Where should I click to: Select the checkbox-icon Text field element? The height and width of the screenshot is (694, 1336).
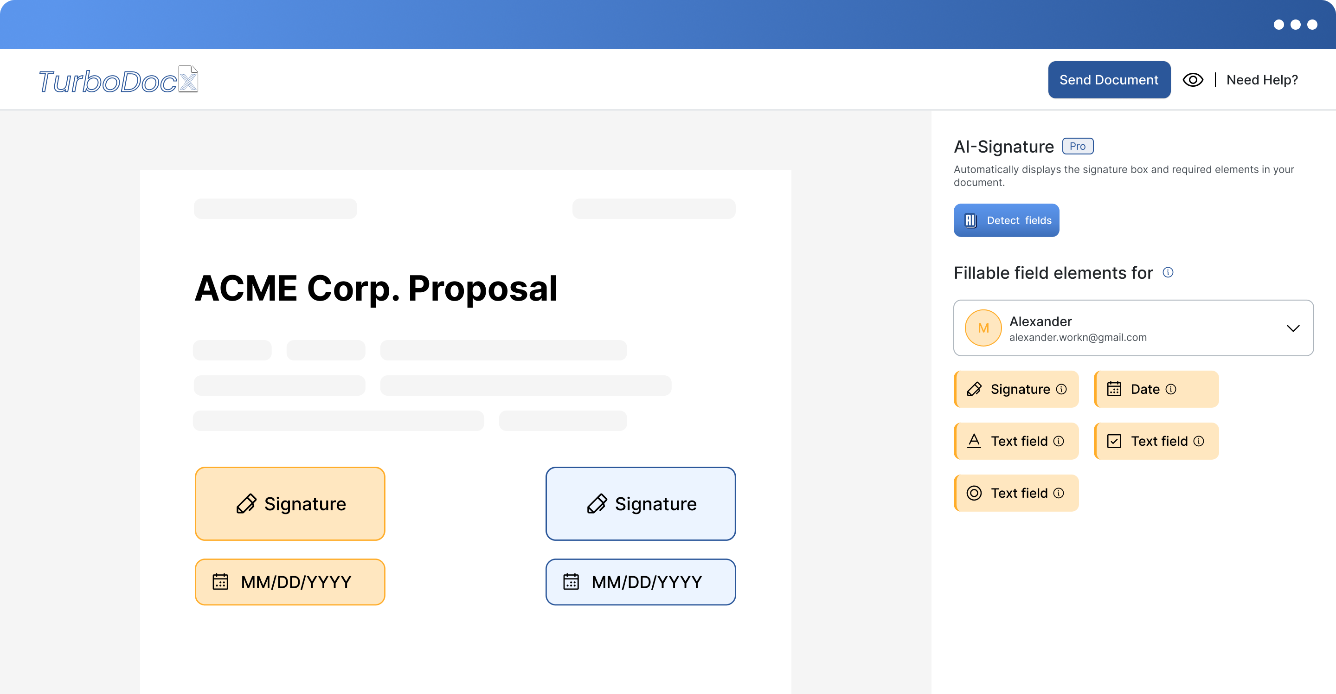pyautogui.click(x=1156, y=441)
